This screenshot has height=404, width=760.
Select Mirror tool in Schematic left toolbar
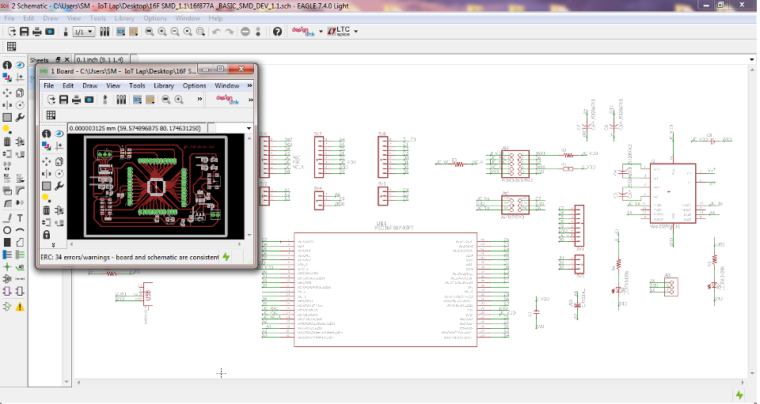(x=7, y=105)
